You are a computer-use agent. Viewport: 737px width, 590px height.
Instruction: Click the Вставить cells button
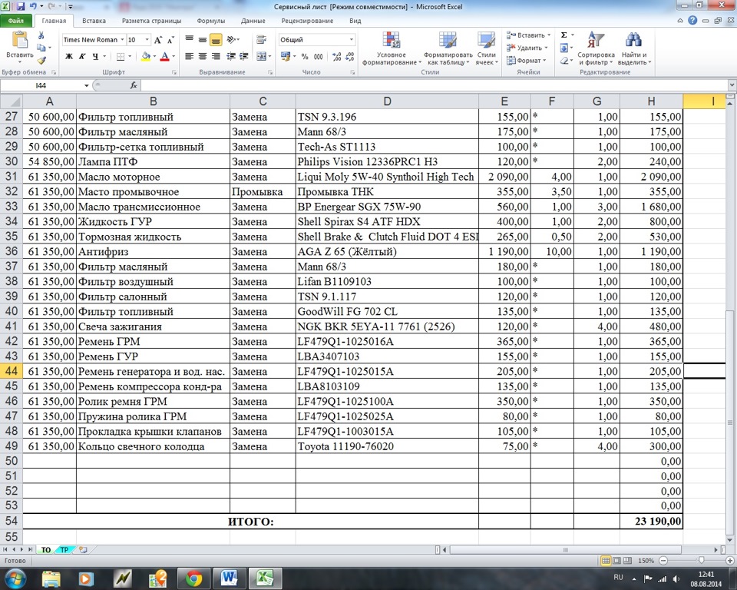point(528,35)
